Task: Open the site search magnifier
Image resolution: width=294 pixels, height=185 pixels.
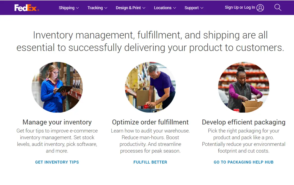Action: (x=278, y=7)
